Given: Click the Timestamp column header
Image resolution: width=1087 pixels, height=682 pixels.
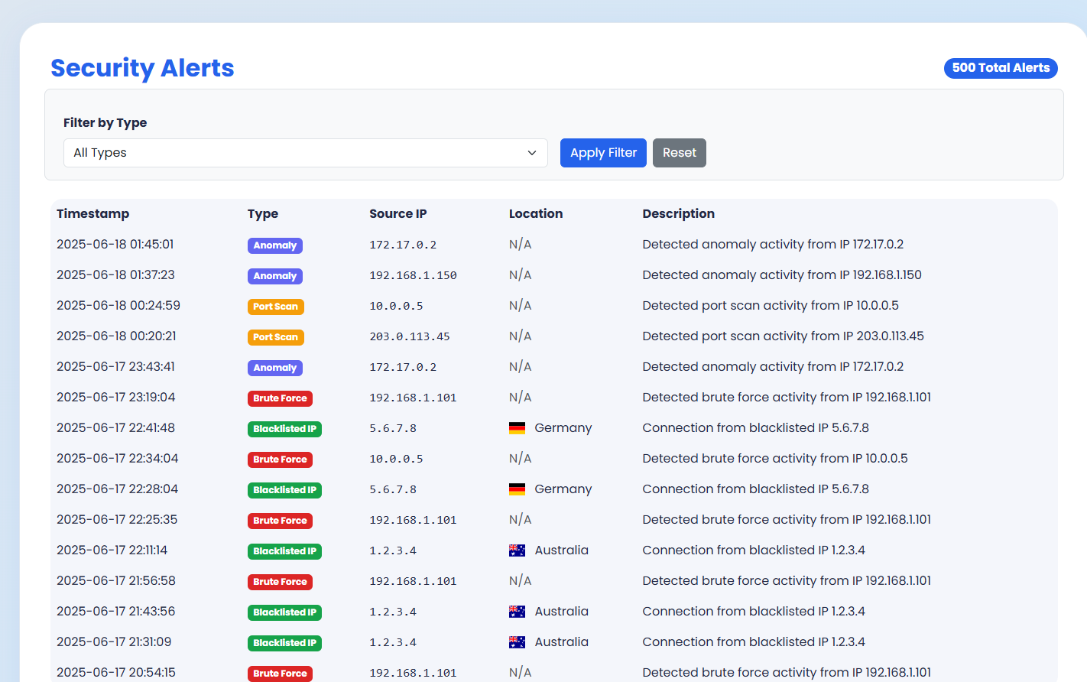Looking at the screenshot, I should tap(92, 214).
